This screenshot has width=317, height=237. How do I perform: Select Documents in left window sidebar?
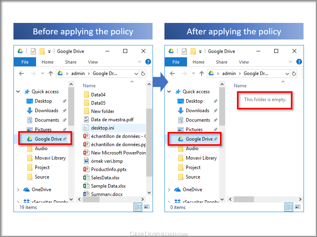pos(47,120)
